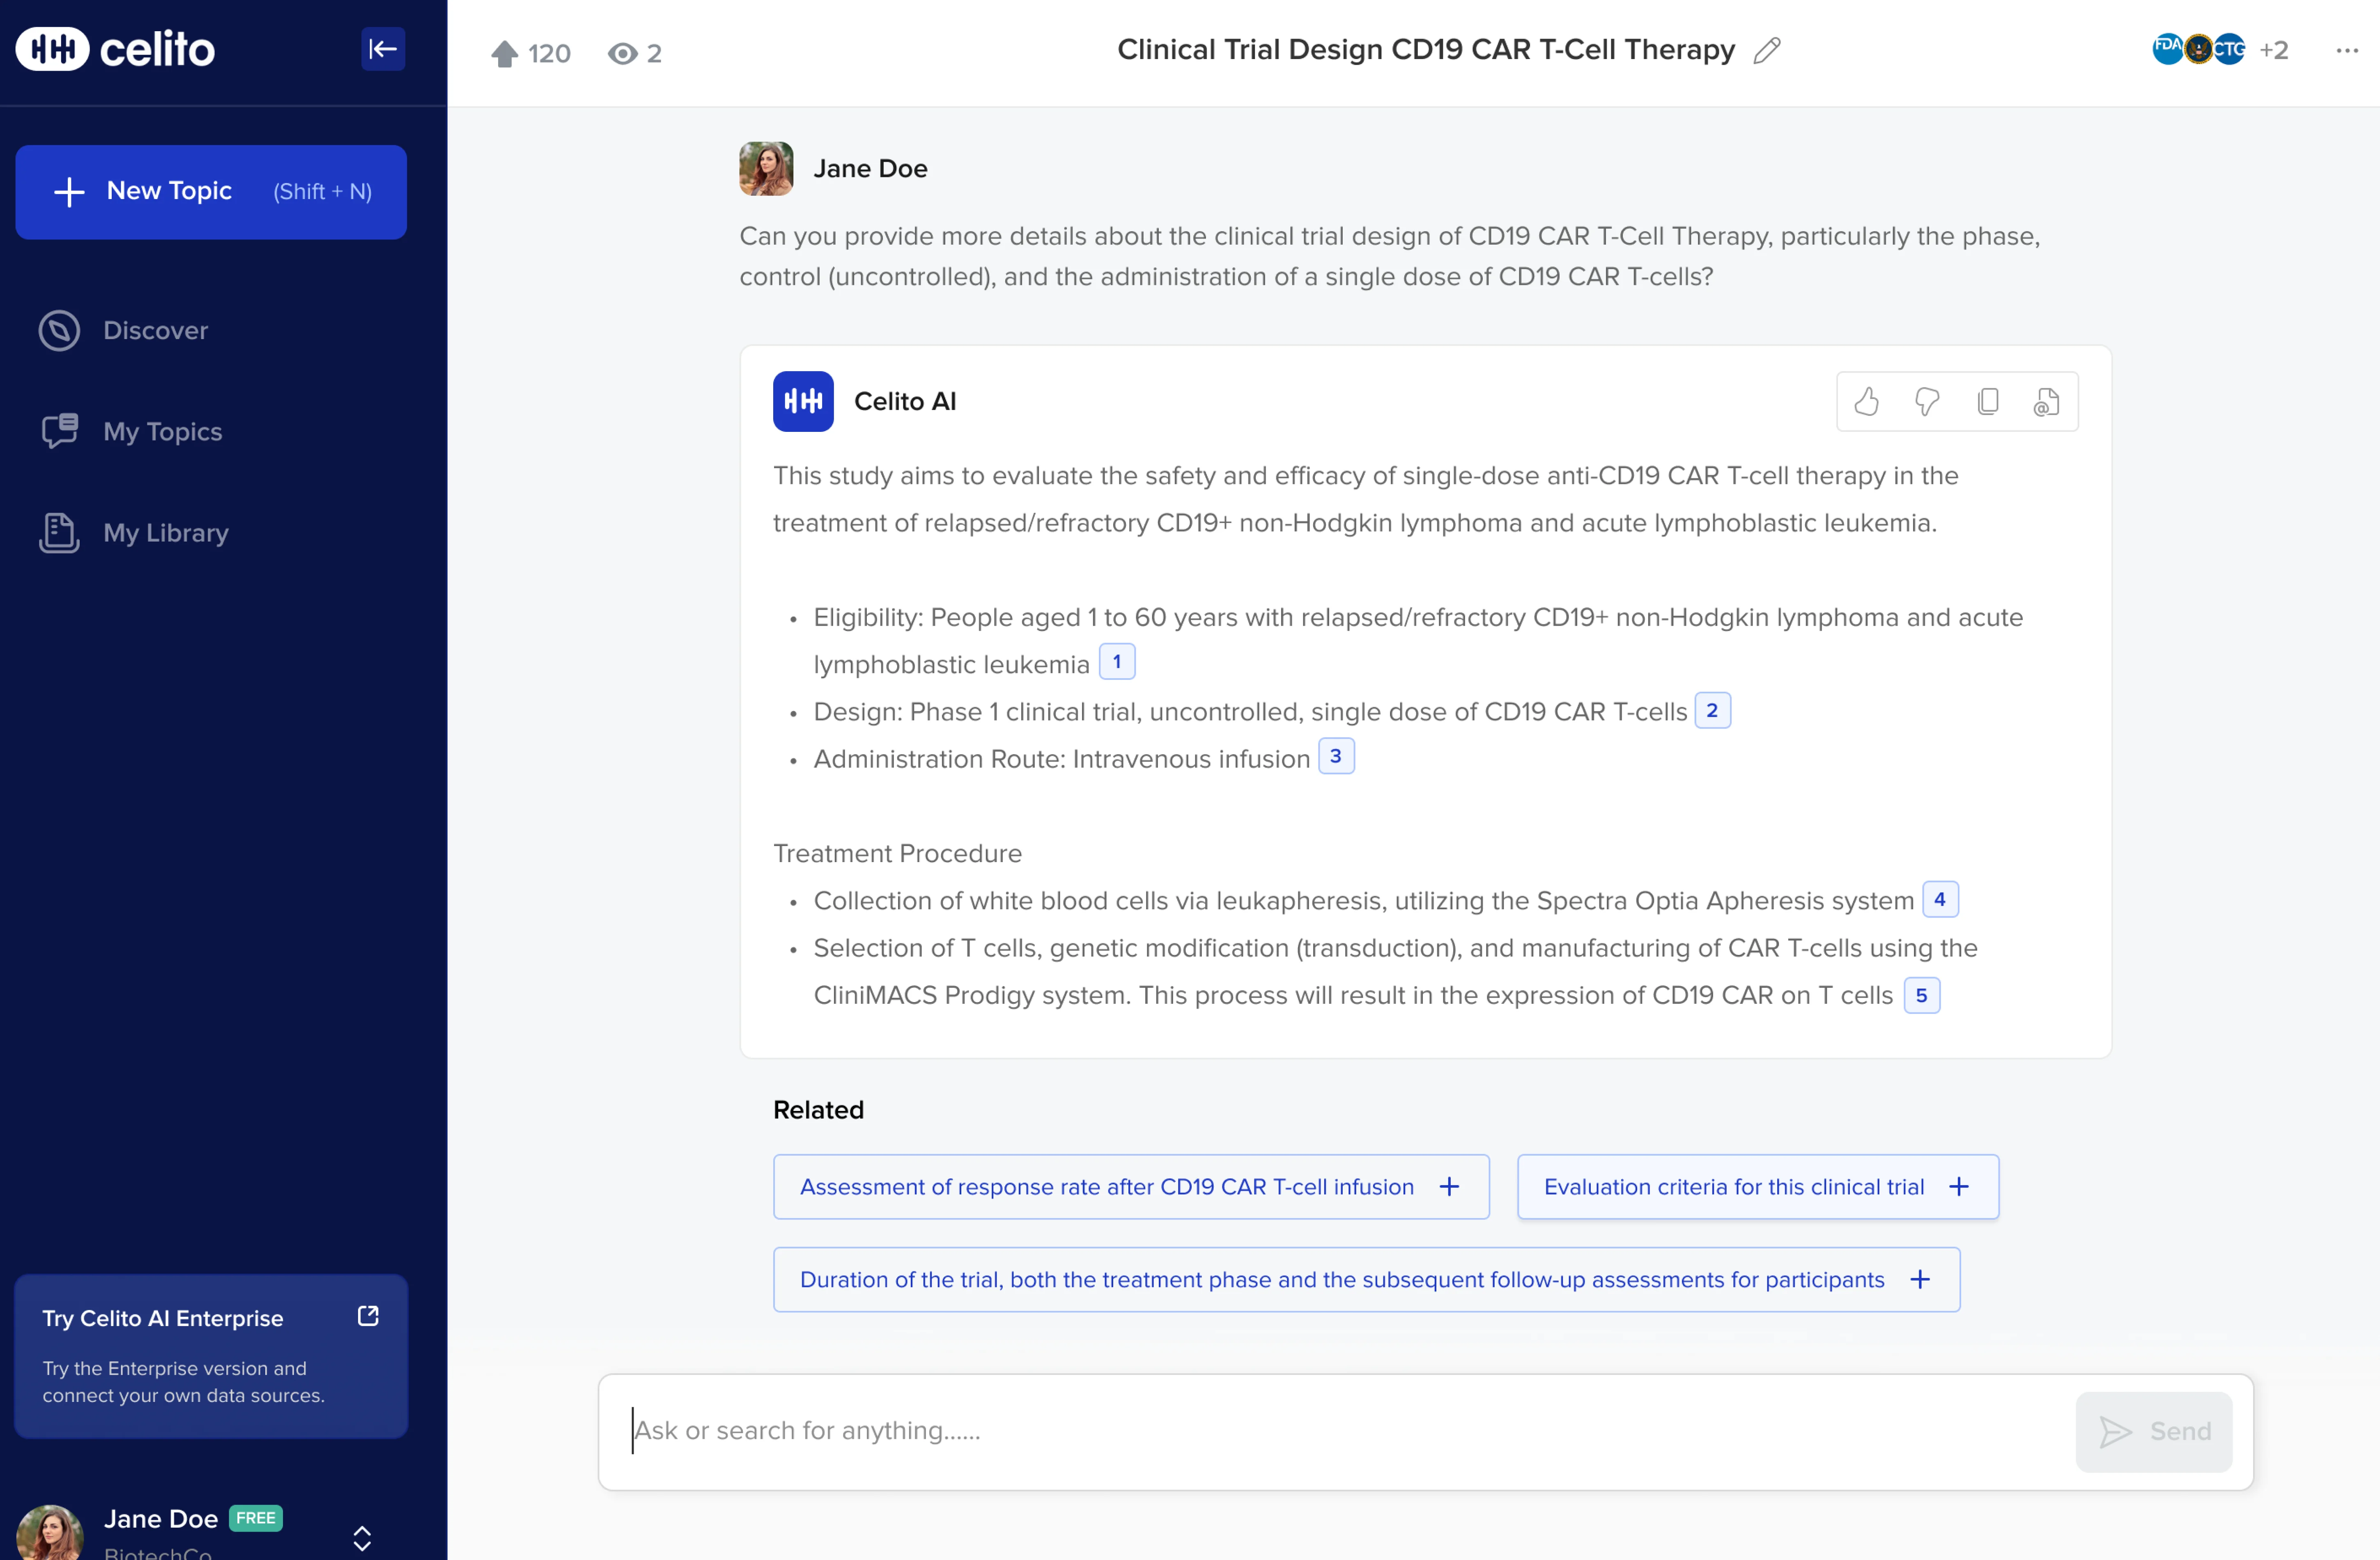The width and height of the screenshot is (2380, 1560).
Task: Copy the AI response text
Action: click(x=1987, y=402)
